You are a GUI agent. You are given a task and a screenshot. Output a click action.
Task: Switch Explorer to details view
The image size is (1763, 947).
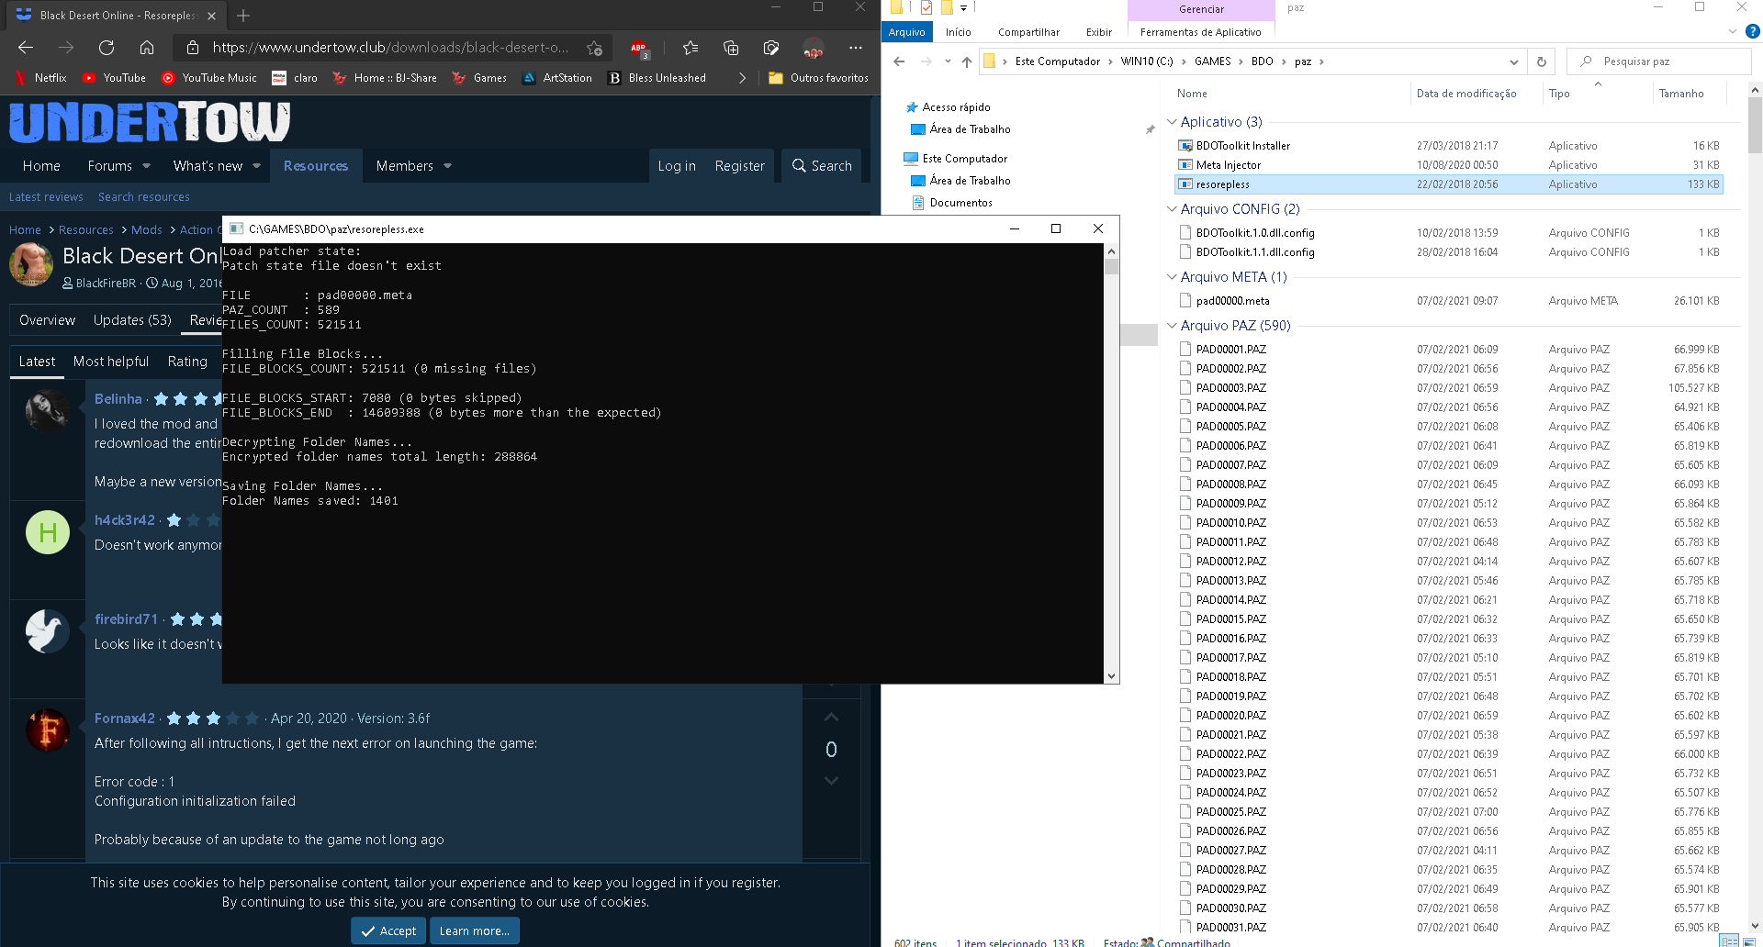1729,941
